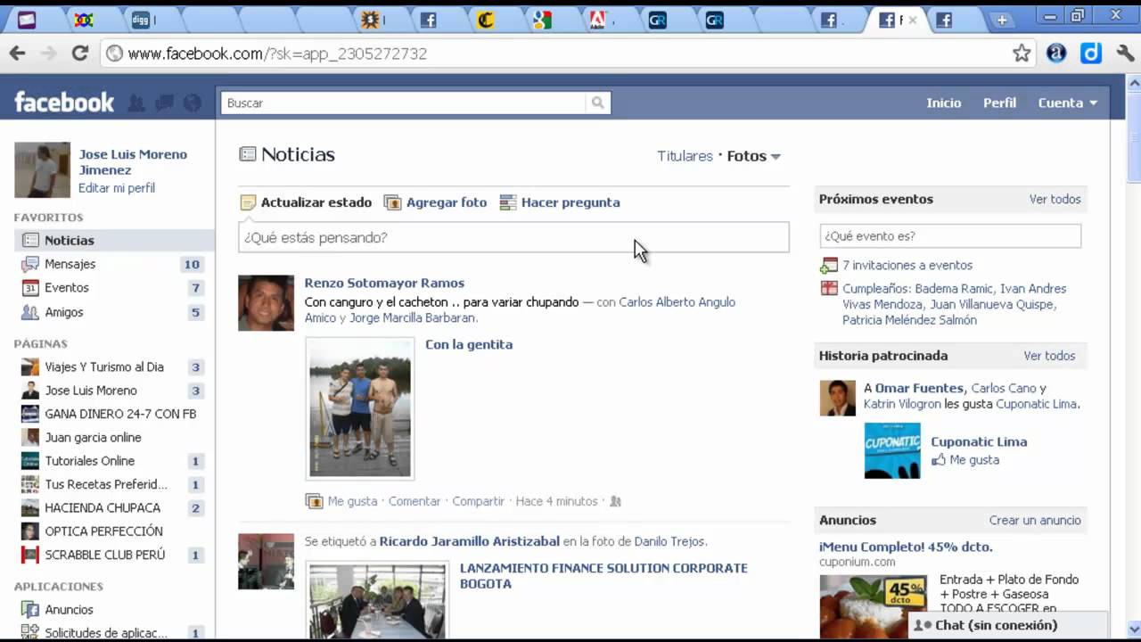The width and height of the screenshot is (1141, 642).
Task: Open GANA DINERO 24-7 CON FB page
Action: 120,414
